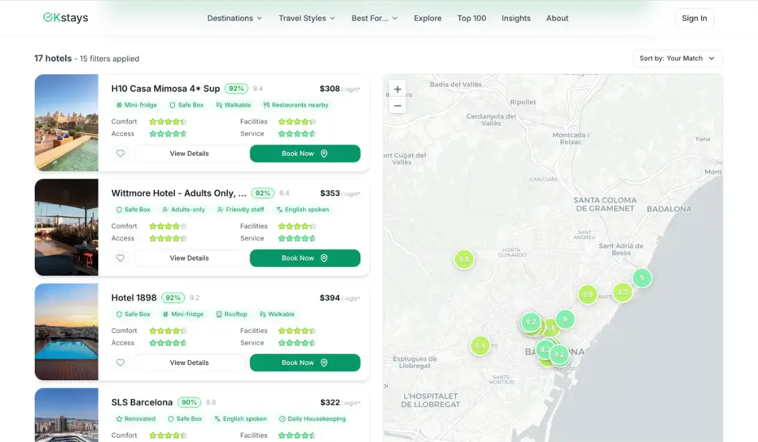Click the $308 price of H10 Casa Mimosa

[x=330, y=89]
